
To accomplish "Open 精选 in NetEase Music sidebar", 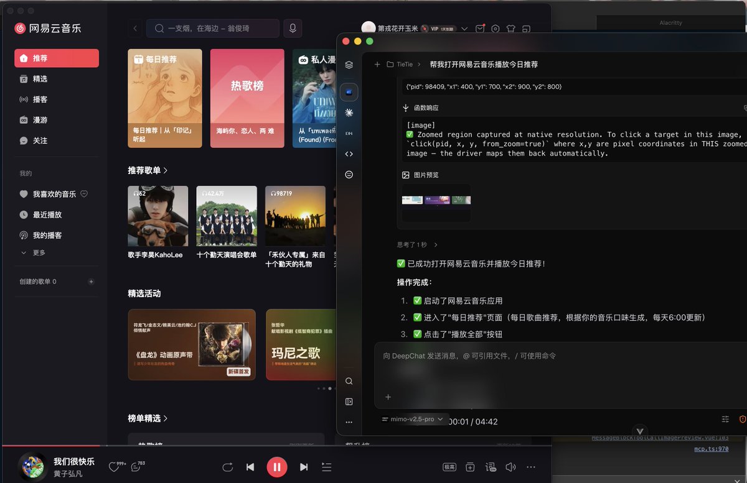I will [x=57, y=79].
